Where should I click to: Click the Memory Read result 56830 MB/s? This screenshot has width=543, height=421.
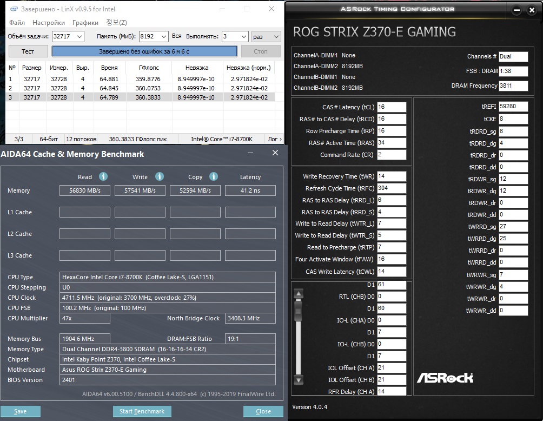[85, 190]
